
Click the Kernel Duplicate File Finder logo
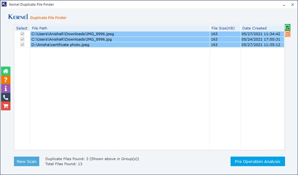[37, 17]
